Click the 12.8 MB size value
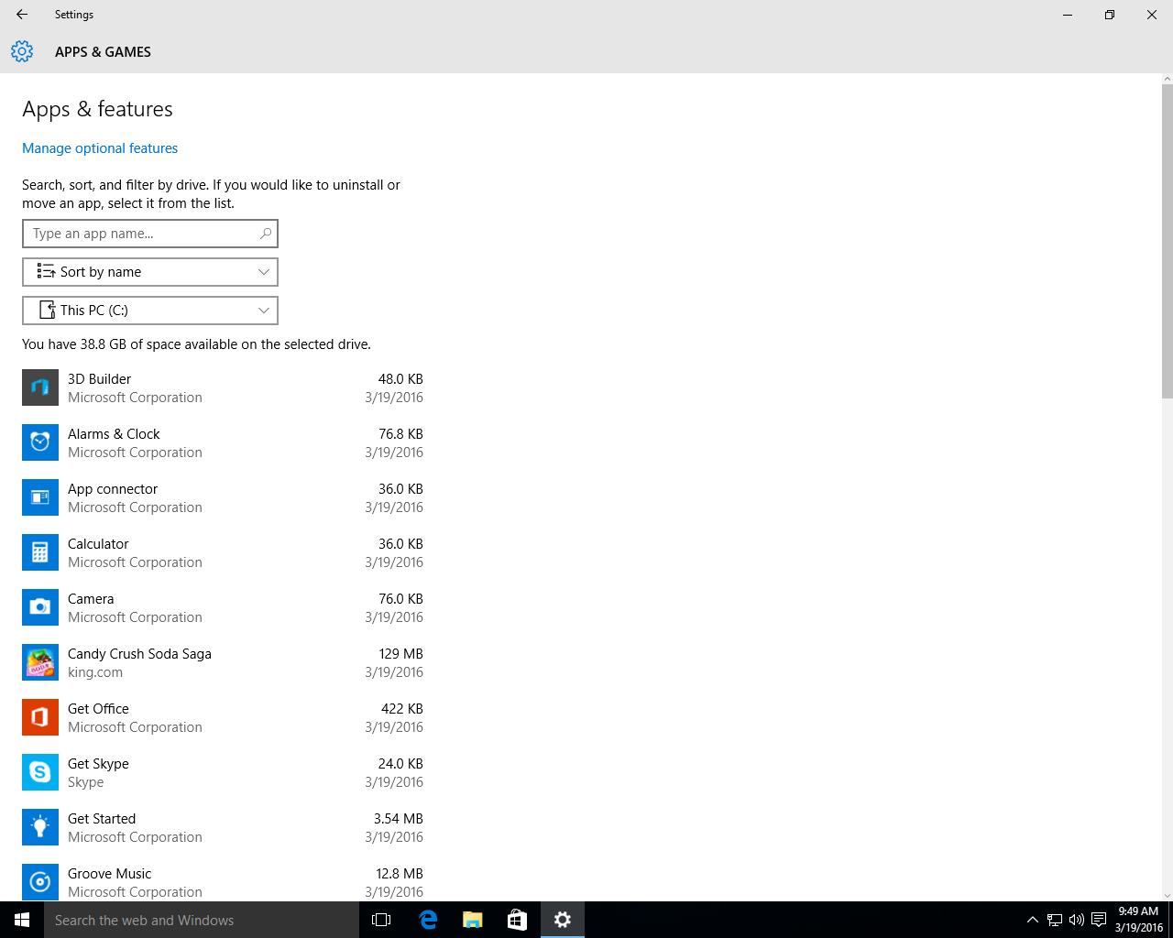This screenshot has width=1173, height=938. [x=400, y=873]
